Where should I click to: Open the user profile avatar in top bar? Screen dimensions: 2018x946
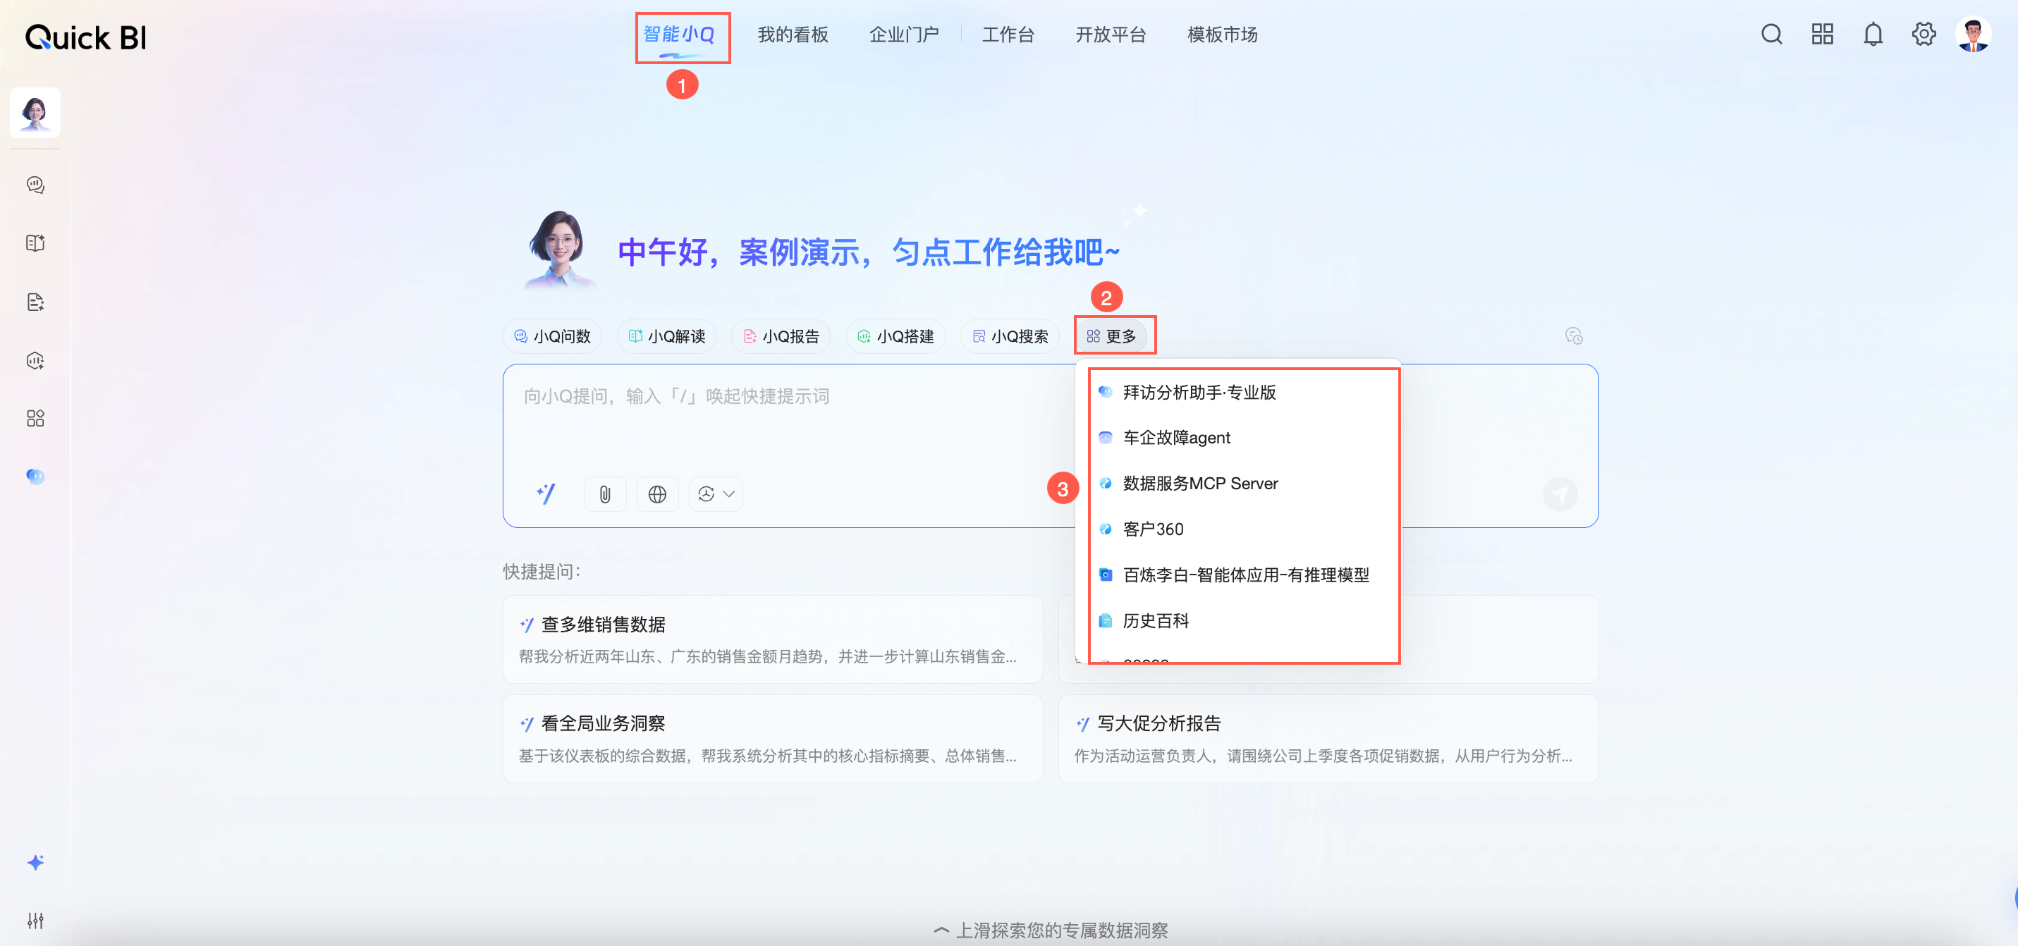pyautogui.click(x=1974, y=35)
